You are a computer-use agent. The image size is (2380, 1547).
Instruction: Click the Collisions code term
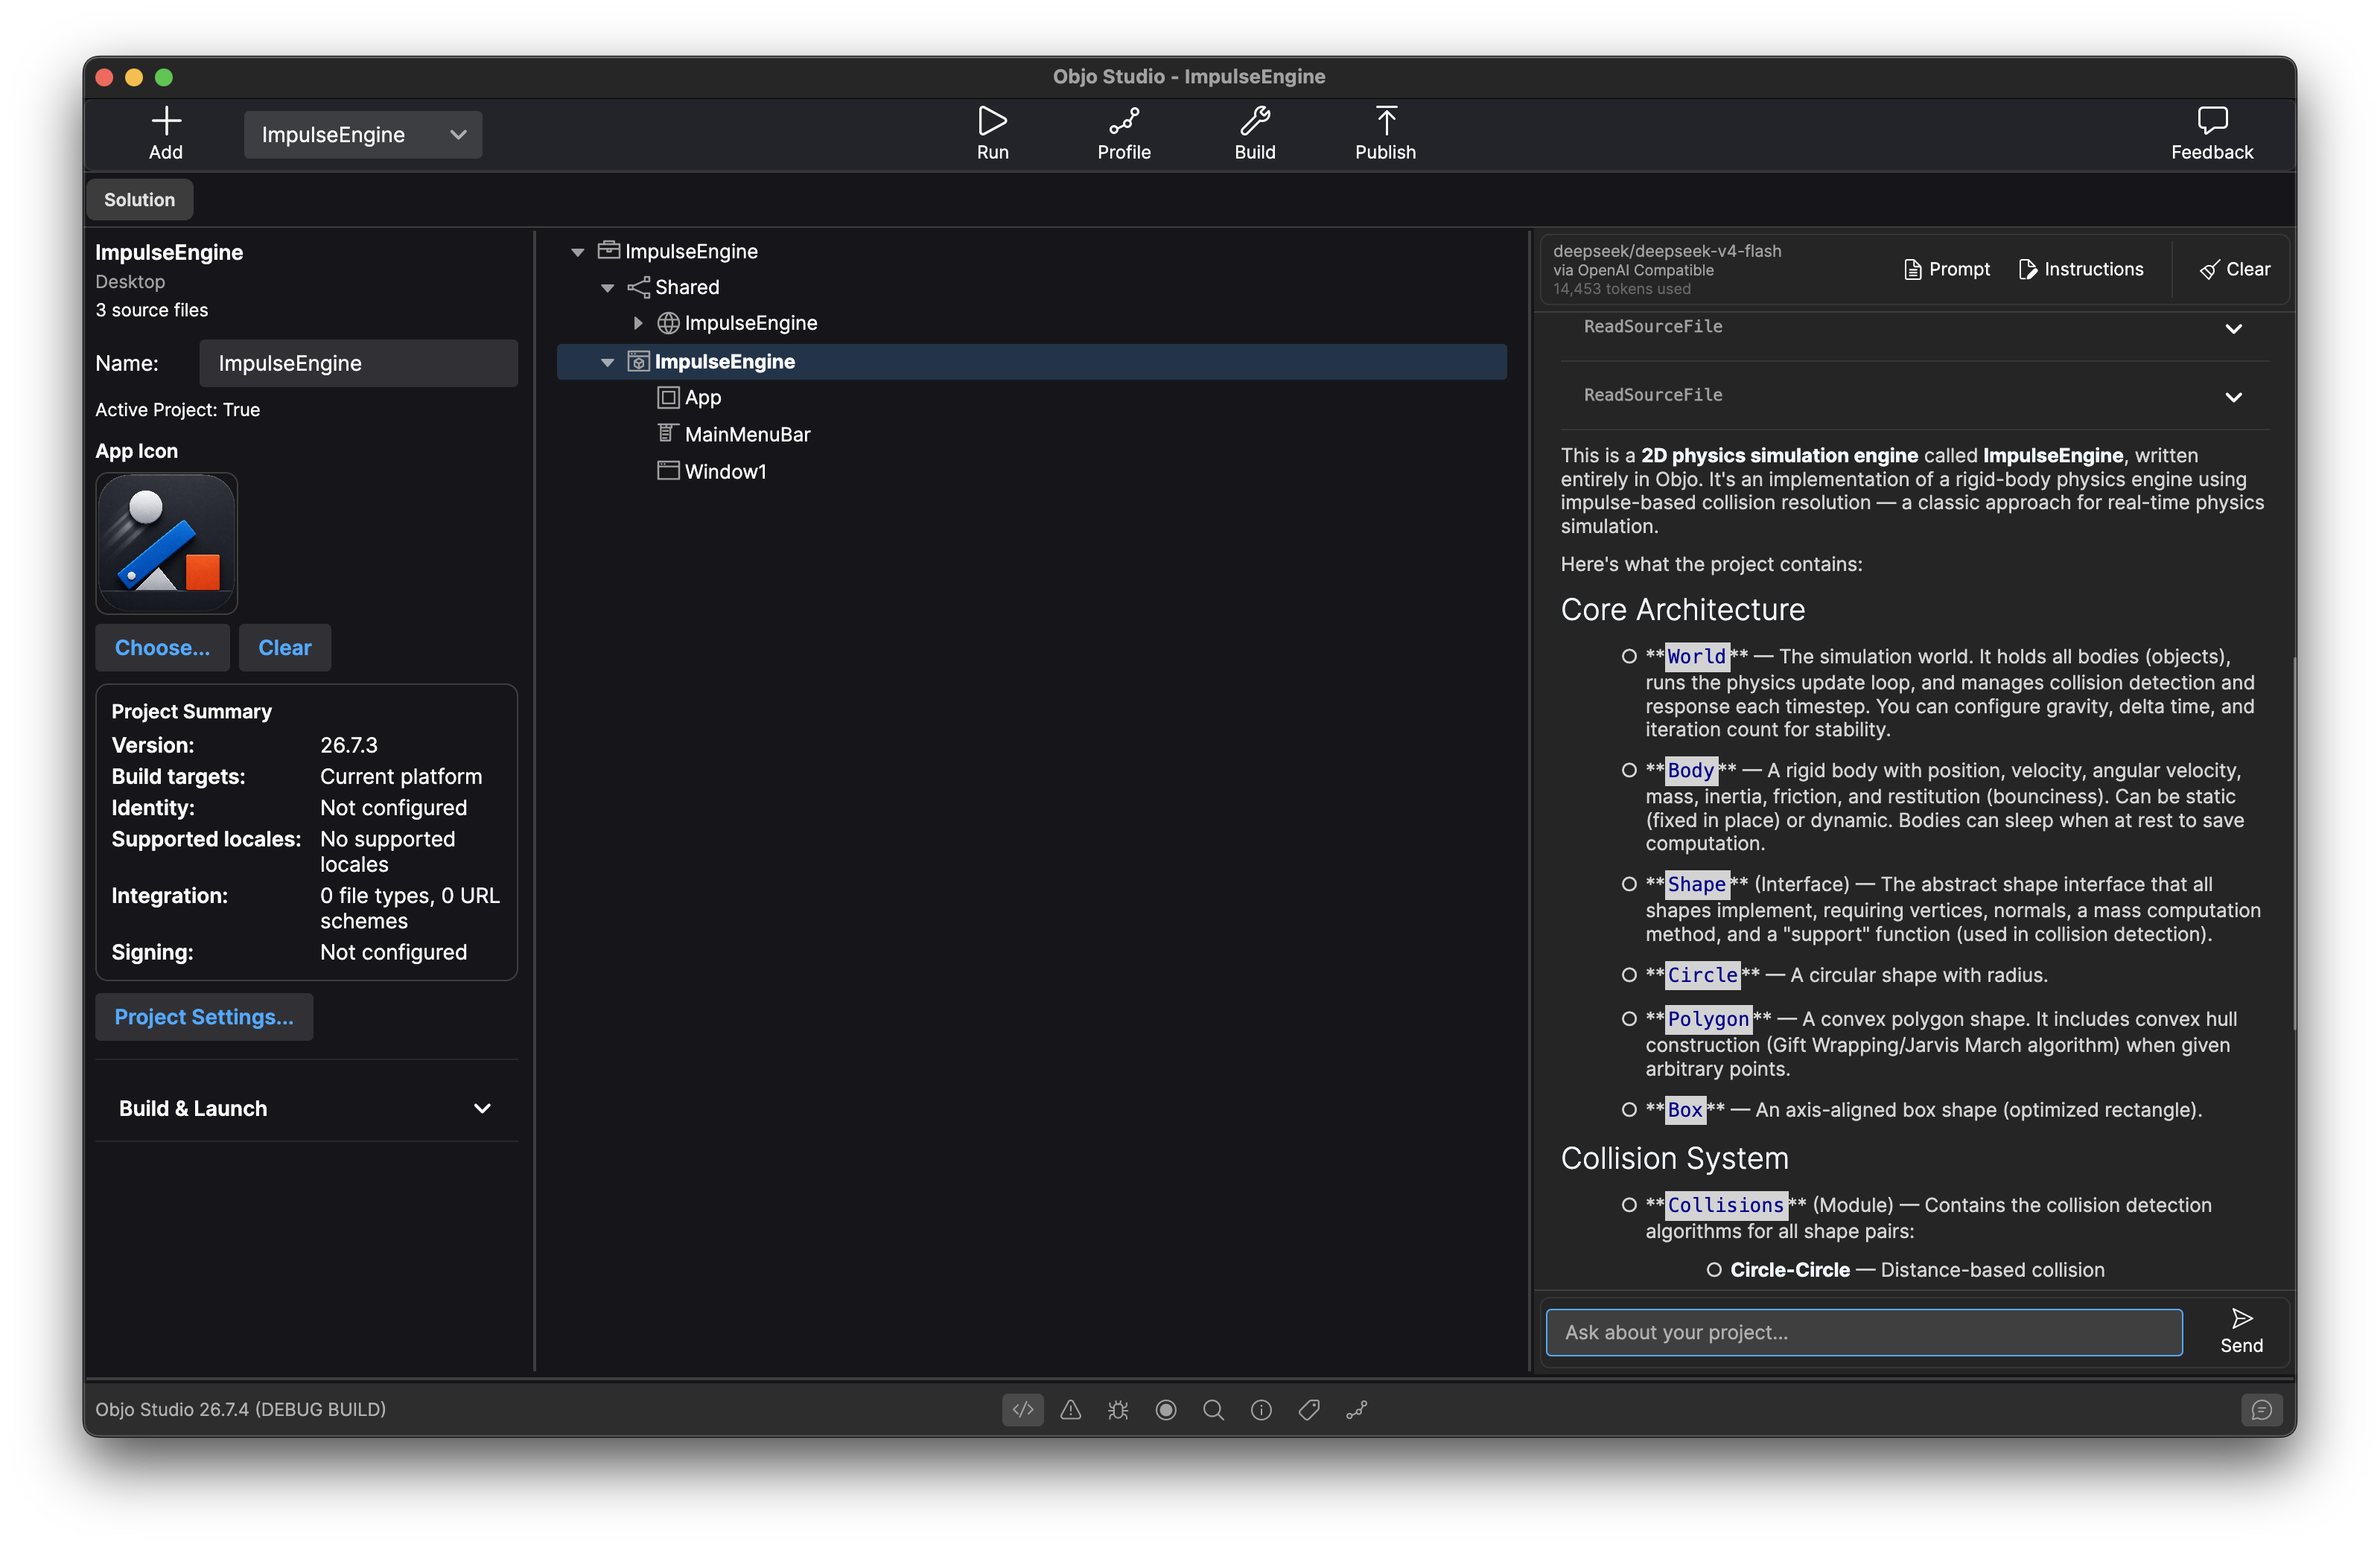pos(1725,1205)
